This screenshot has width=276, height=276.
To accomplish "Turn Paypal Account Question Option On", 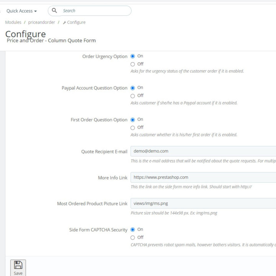I will point(133,88).
